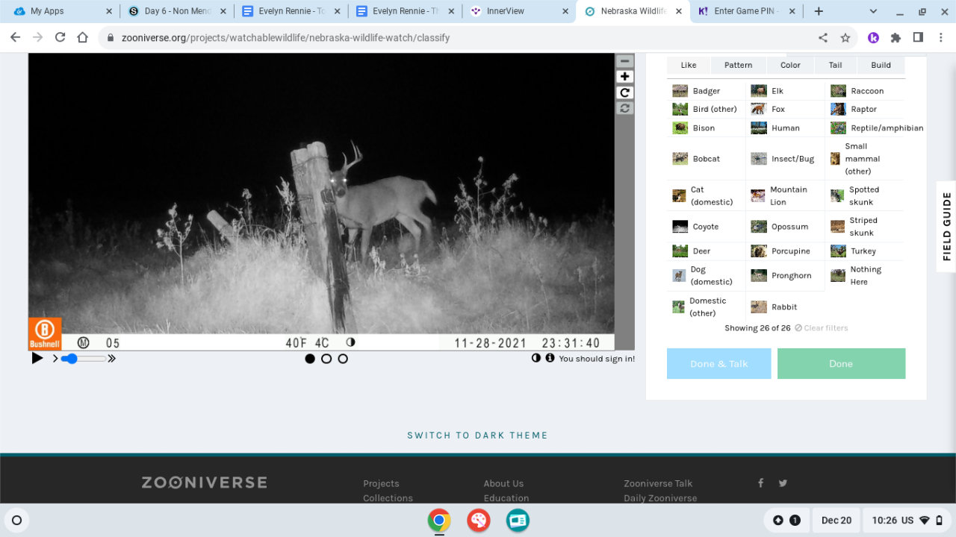This screenshot has width=956, height=537.
Task: Show the second frame of the sequence
Action: click(x=326, y=359)
